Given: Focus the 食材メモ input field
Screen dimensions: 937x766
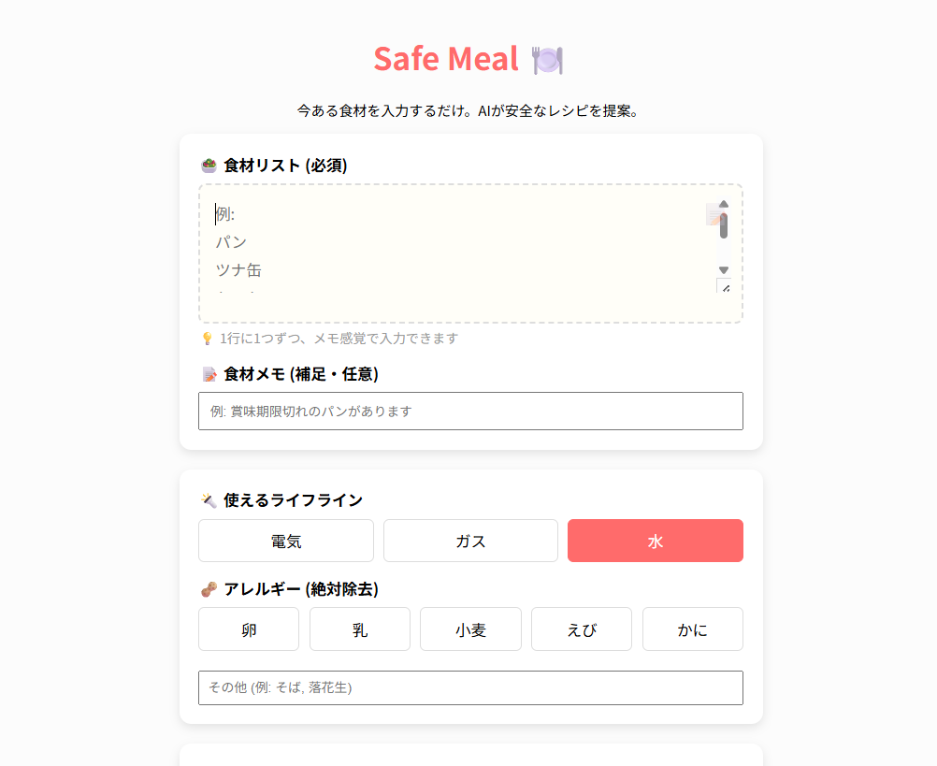Looking at the screenshot, I should pyautogui.click(x=470, y=412).
